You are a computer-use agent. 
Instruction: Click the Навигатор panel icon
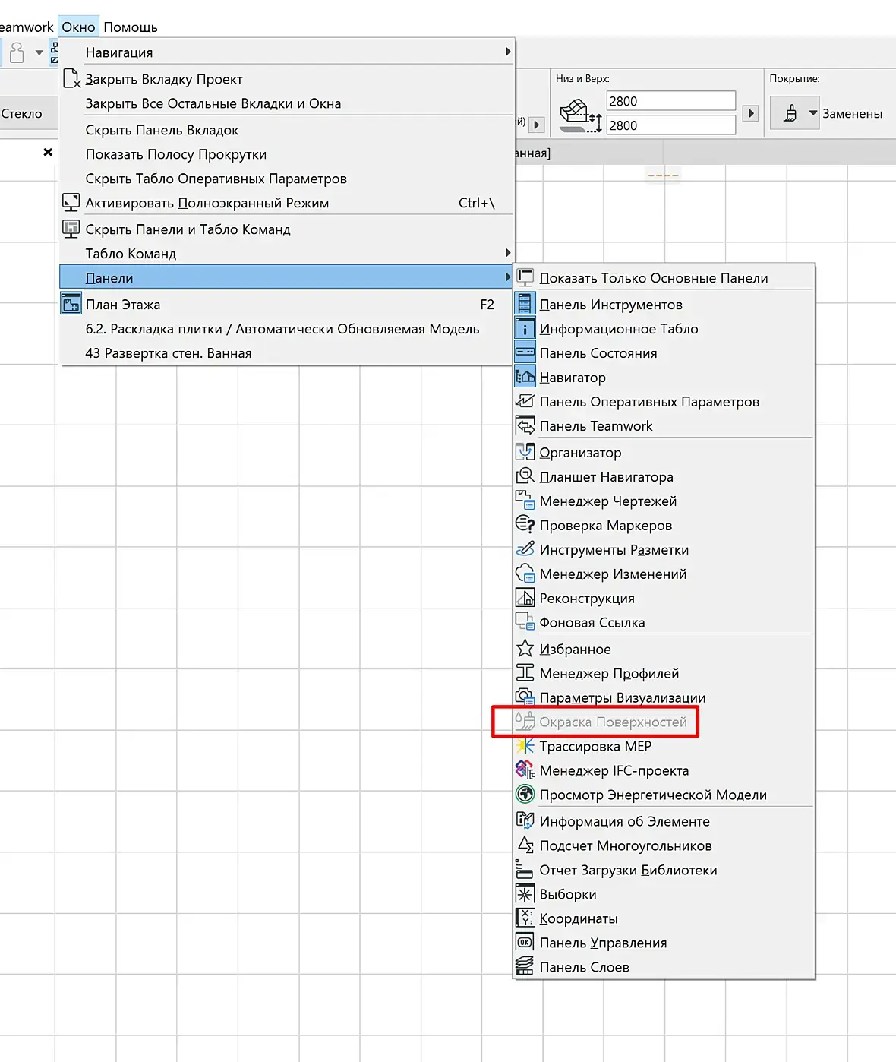tap(525, 378)
